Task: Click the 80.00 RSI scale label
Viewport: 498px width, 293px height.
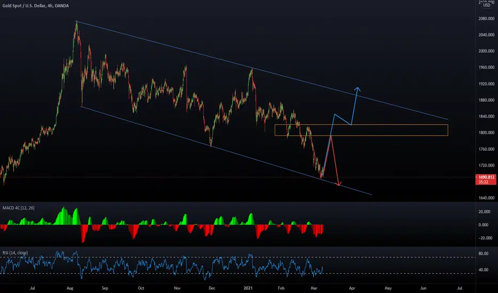Action: coord(484,254)
